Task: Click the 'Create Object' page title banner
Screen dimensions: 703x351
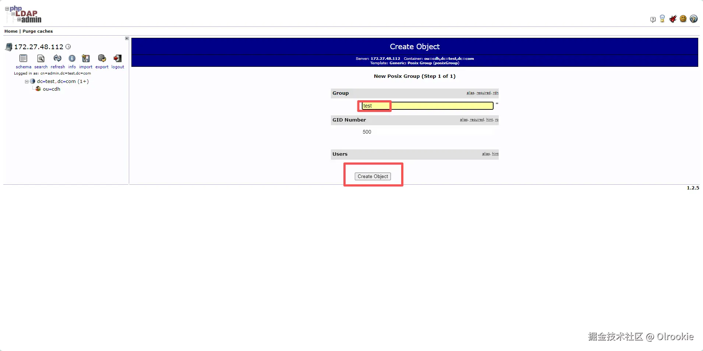Action: pyautogui.click(x=415, y=47)
